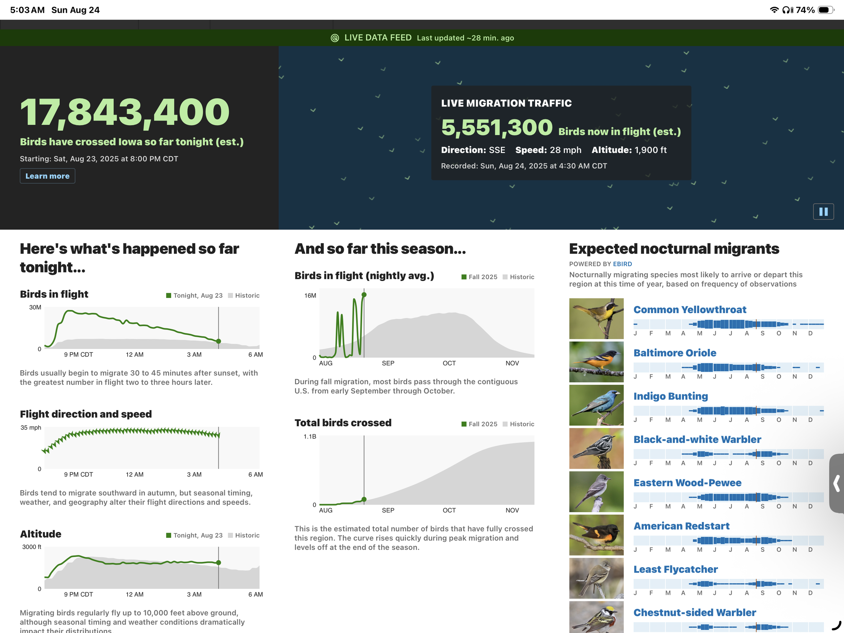Tap the slide-over side handle arrow
Image resolution: width=844 pixels, height=633 pixels.
click(x=837, y=483)
